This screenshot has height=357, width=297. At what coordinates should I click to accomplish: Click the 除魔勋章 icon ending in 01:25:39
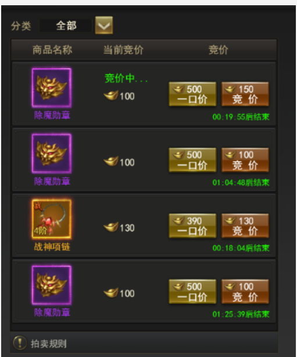pyautogui.click(x=52, y=285)
